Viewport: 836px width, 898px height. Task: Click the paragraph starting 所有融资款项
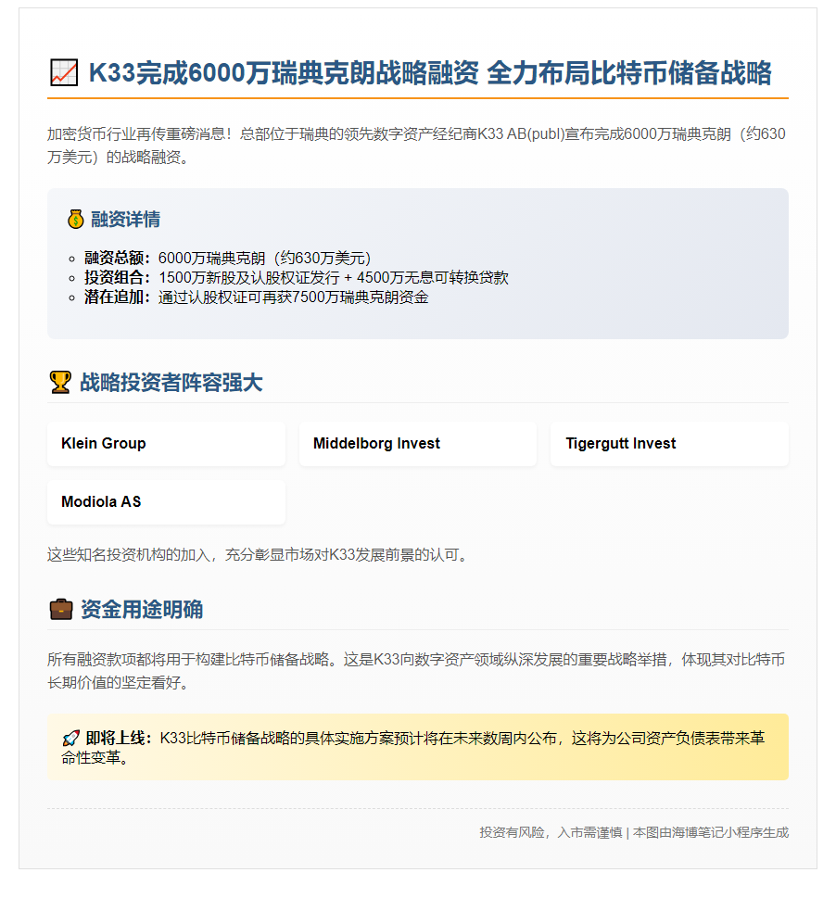pos(416,671)
